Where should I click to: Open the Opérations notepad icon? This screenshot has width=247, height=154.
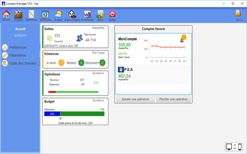[31, 14]
